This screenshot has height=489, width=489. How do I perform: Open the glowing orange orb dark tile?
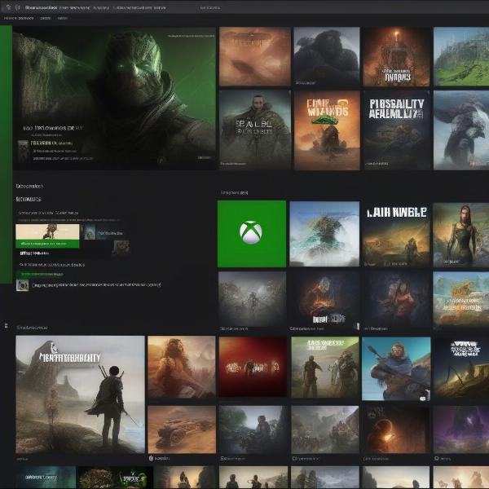396,430
